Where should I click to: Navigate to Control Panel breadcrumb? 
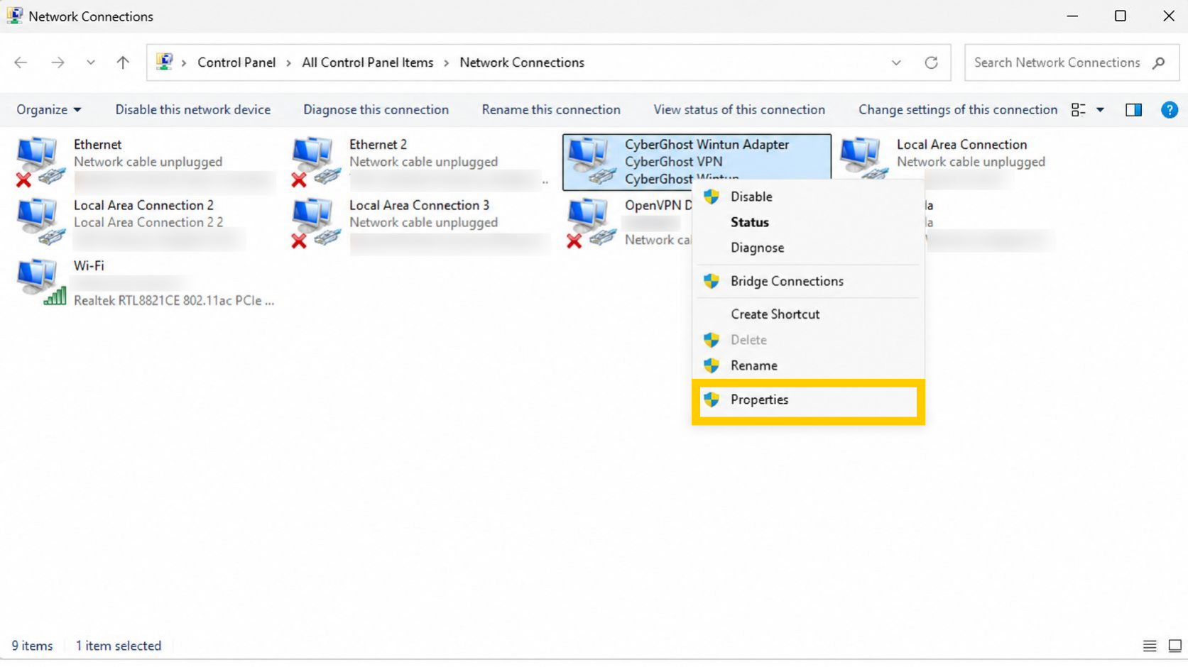236,62
